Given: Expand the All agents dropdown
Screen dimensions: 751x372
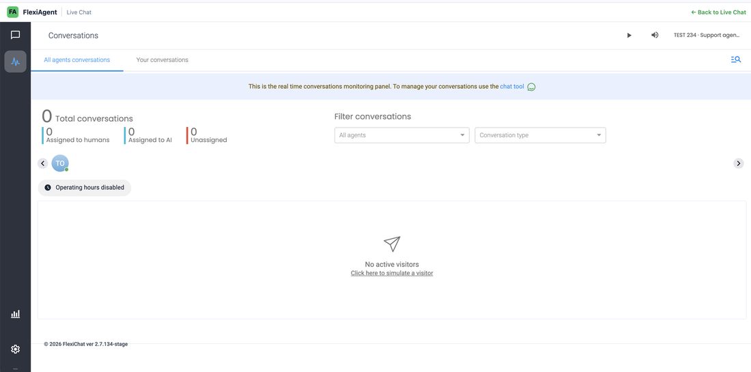Looking at the screenshot, I should point(402,135).
